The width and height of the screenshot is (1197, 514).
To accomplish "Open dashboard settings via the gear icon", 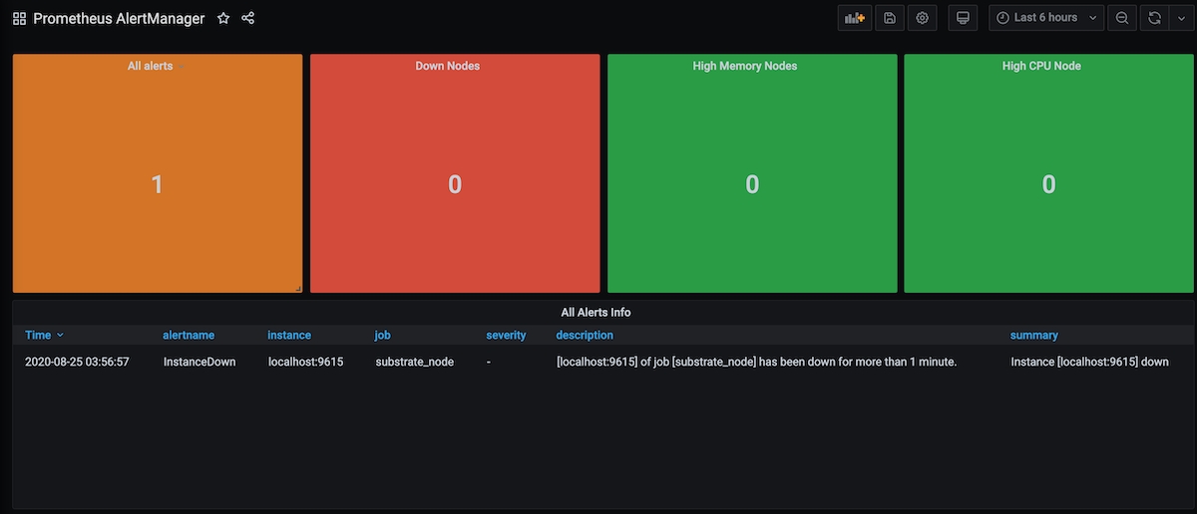I will [922, 18].
